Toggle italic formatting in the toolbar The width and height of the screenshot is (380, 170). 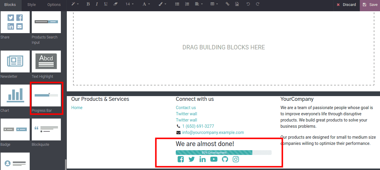click(x=97, y=4)
